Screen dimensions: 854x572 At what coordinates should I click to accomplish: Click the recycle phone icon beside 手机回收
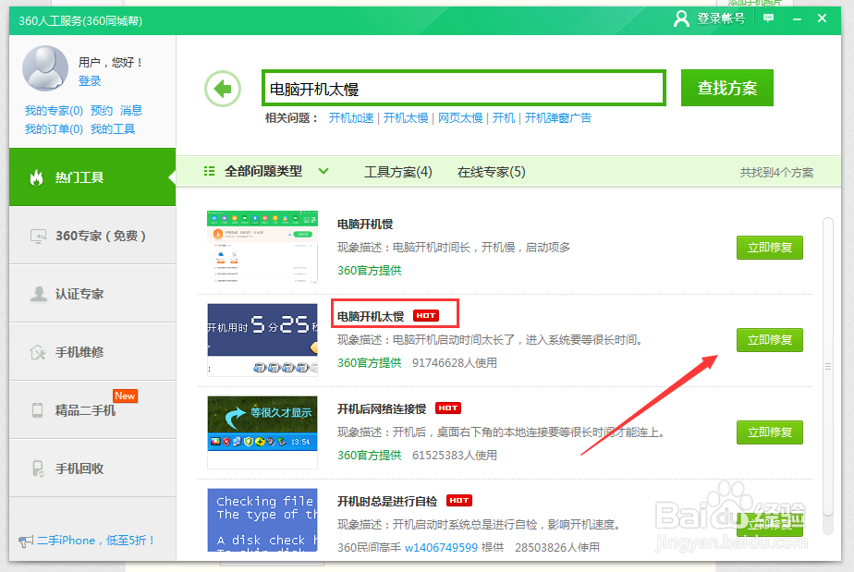38,469
